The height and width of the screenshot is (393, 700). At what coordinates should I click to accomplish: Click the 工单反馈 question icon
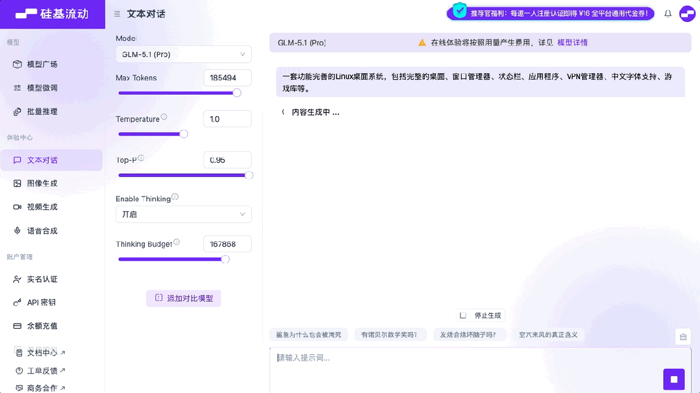pyautogui.click(x=19, y=371)
